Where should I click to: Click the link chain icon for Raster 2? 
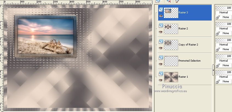click(217, 34)
